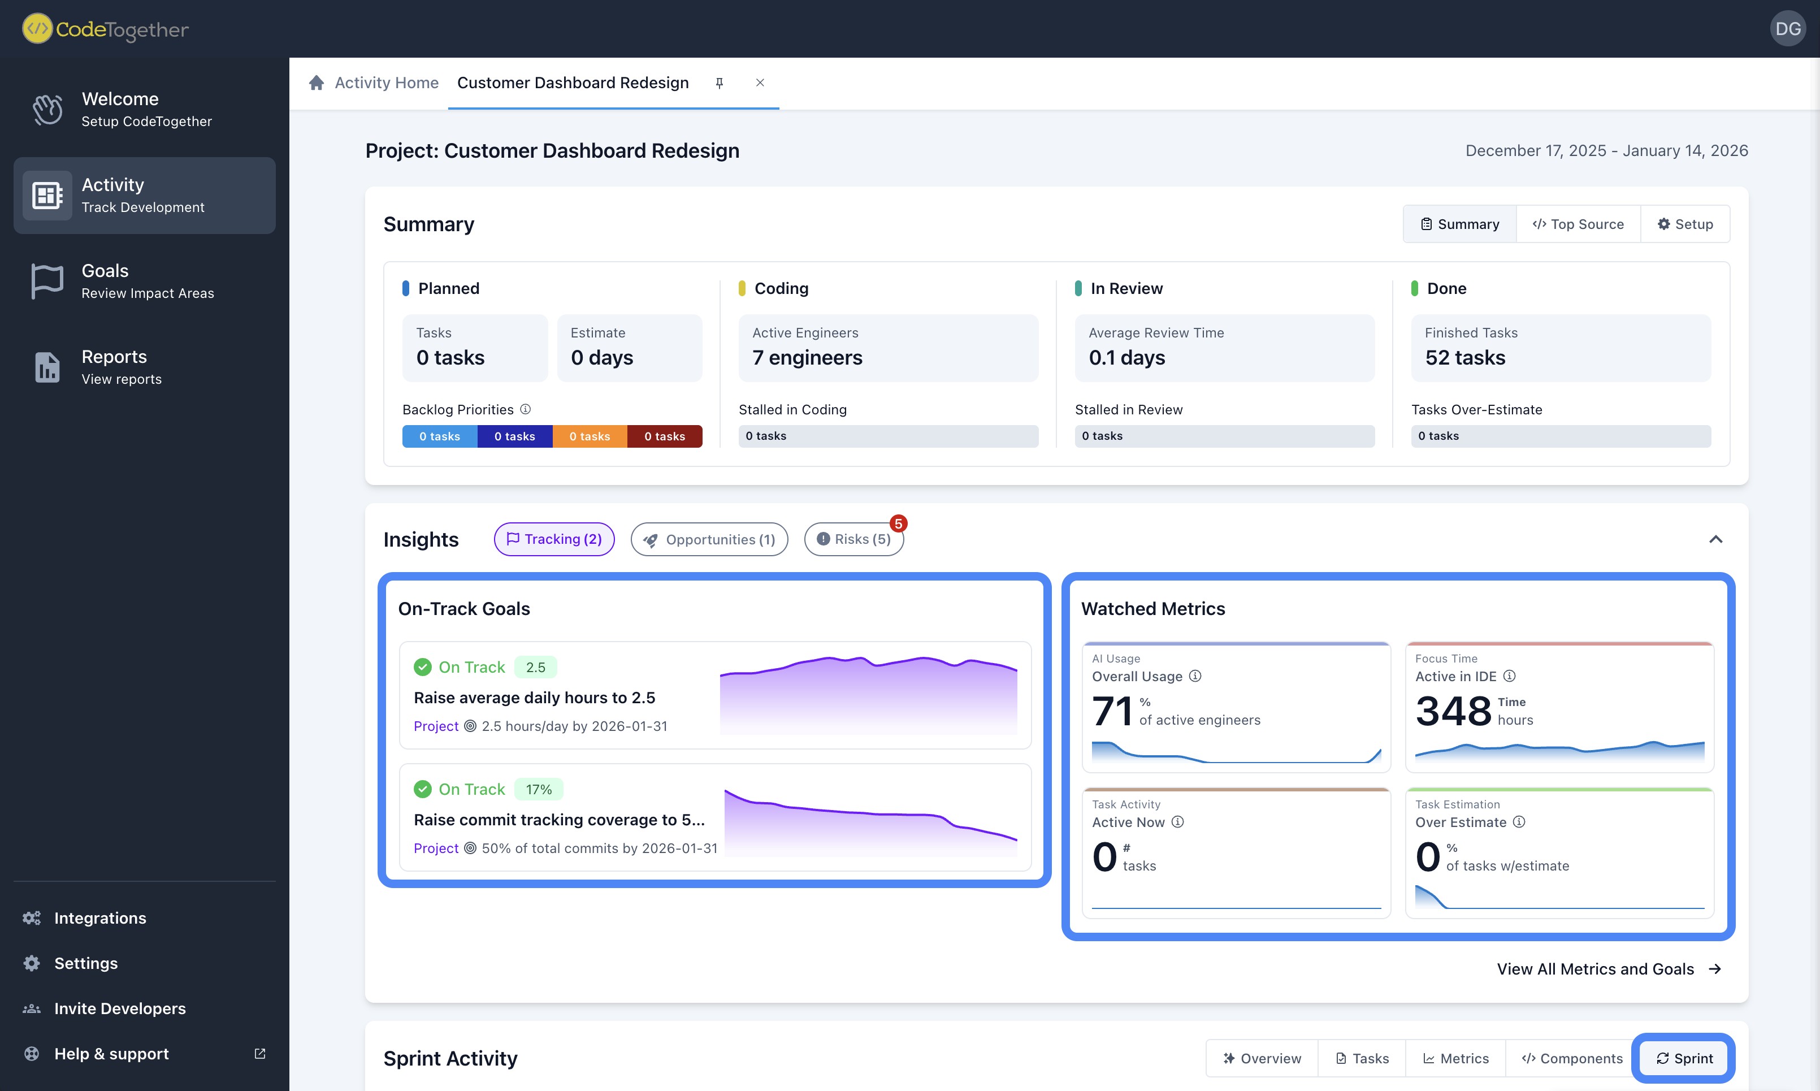Screen dimensions: 1820x1091
Task: Click the Backlog Priorities info icon
Action: [525, 409]
